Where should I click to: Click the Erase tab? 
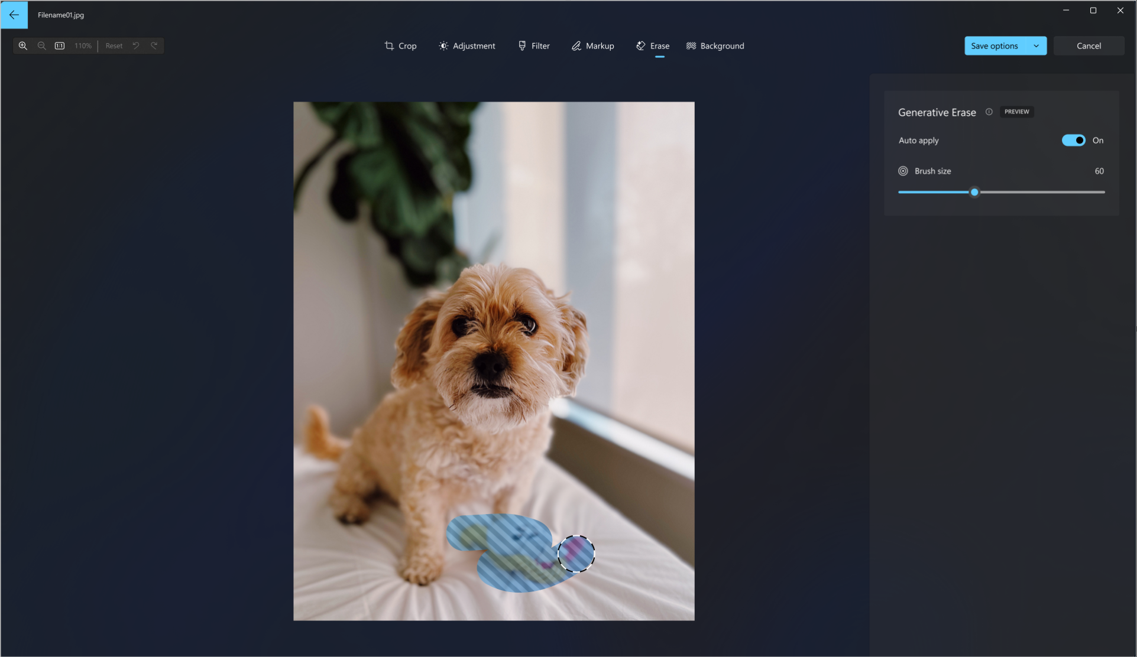click(x=653, y=45)
